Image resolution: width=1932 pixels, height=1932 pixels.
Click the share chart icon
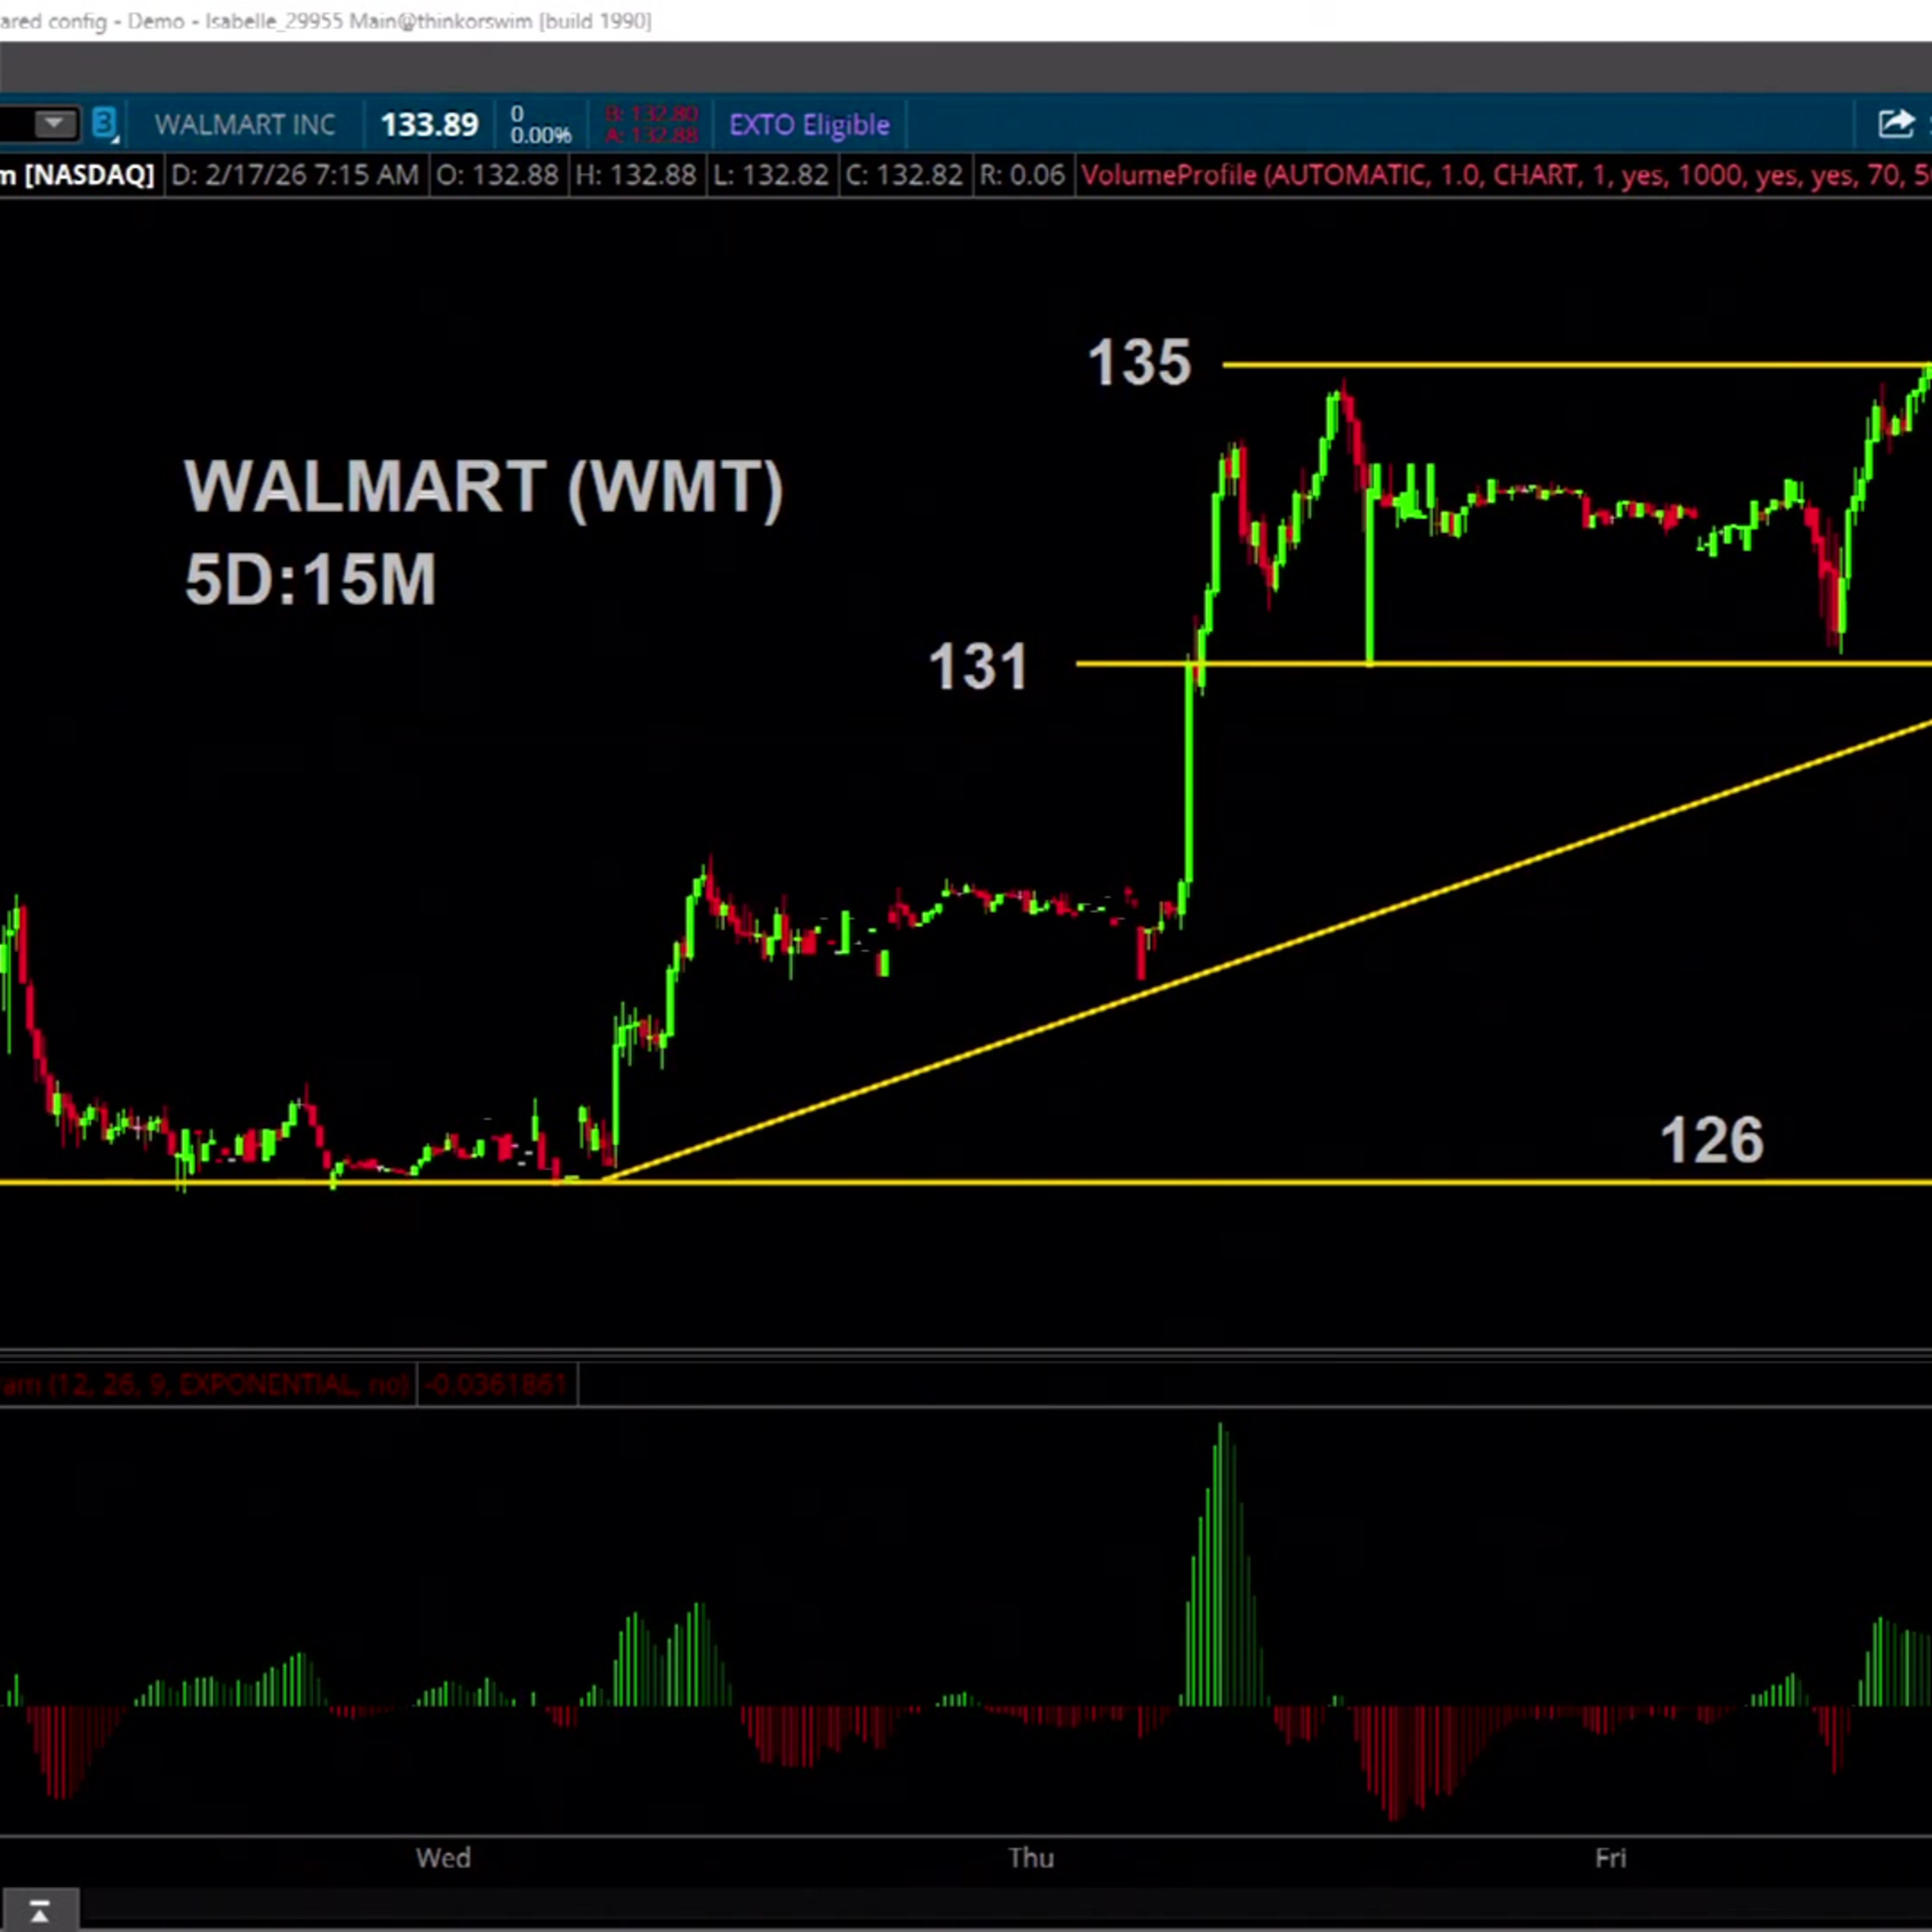[1895, 124]
